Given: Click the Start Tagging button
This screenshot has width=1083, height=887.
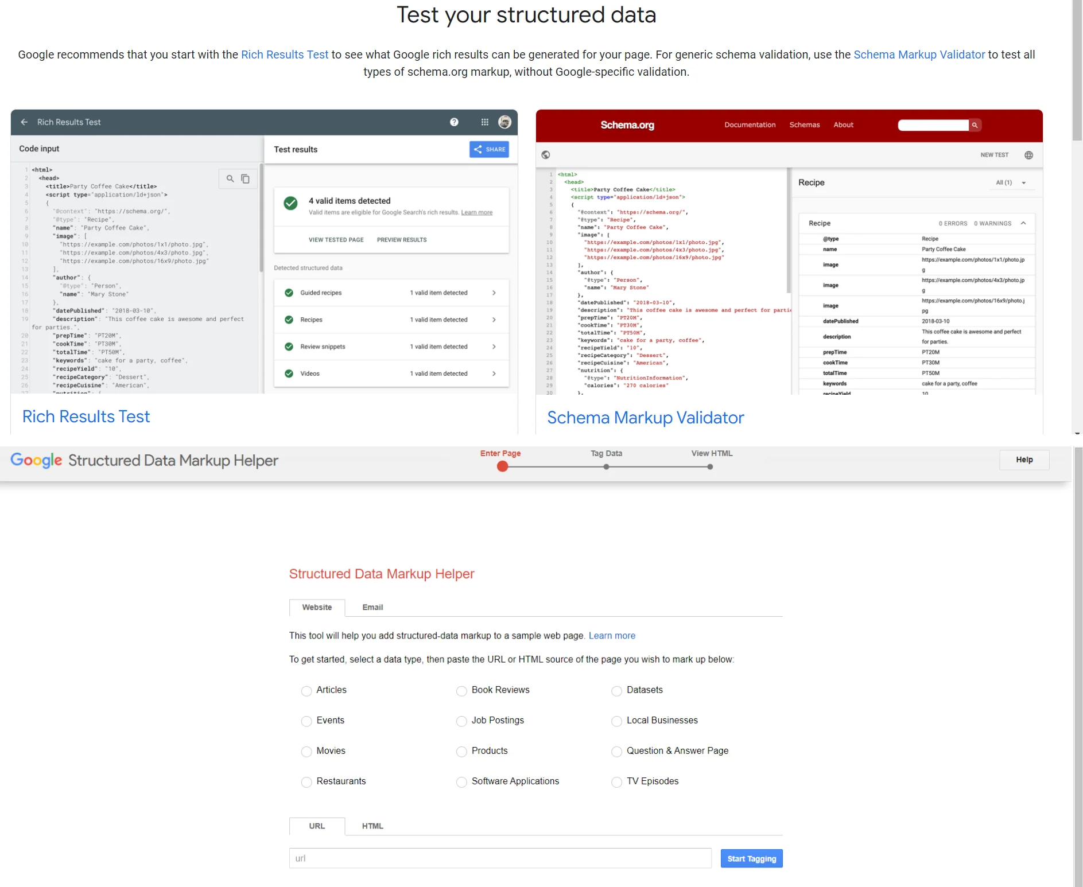Looking at the screenshot, I should pos(751,858).
